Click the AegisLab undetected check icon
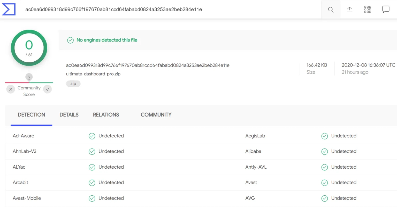The image size is (397, 207). pyautogui.click(x=325, y=136)
